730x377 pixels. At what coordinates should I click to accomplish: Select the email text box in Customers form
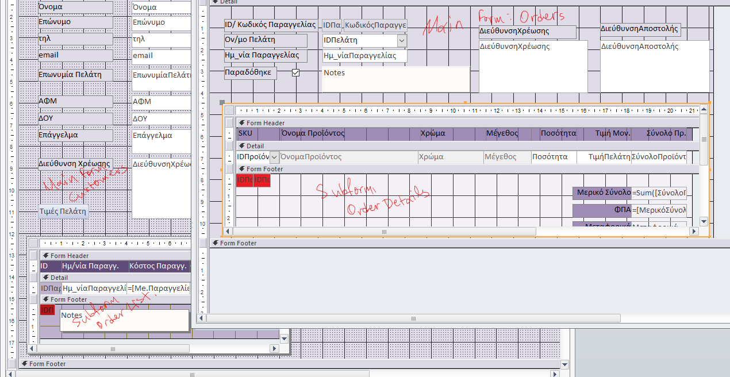point(161,55)
